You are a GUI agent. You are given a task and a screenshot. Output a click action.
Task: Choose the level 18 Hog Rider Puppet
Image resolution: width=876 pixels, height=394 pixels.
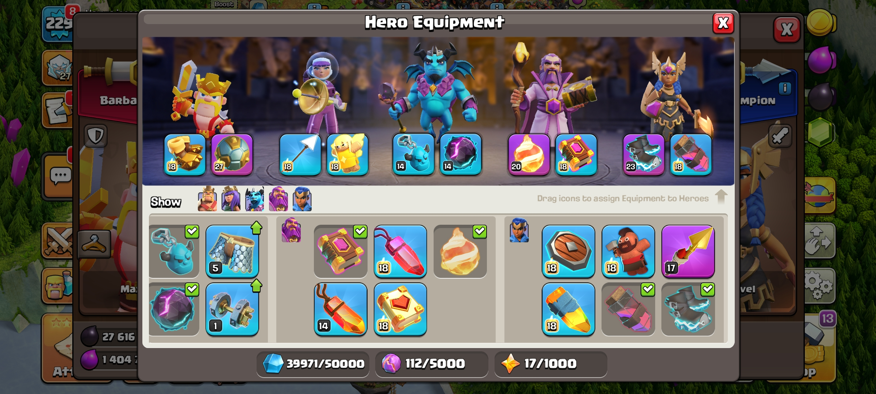tap(628, 251)
